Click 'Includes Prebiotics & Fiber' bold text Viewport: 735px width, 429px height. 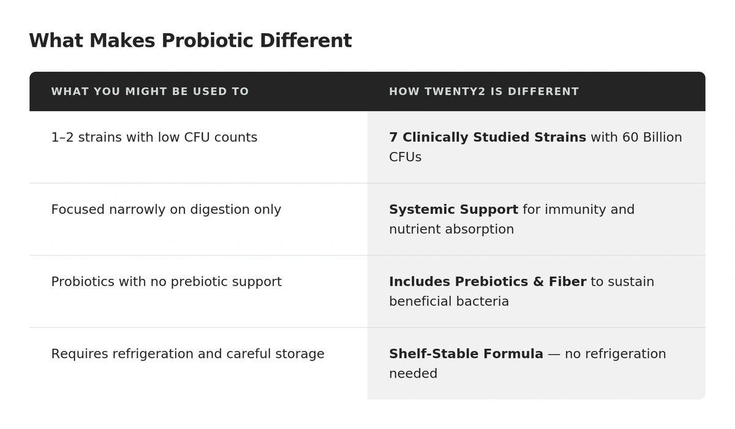point(488,282)
